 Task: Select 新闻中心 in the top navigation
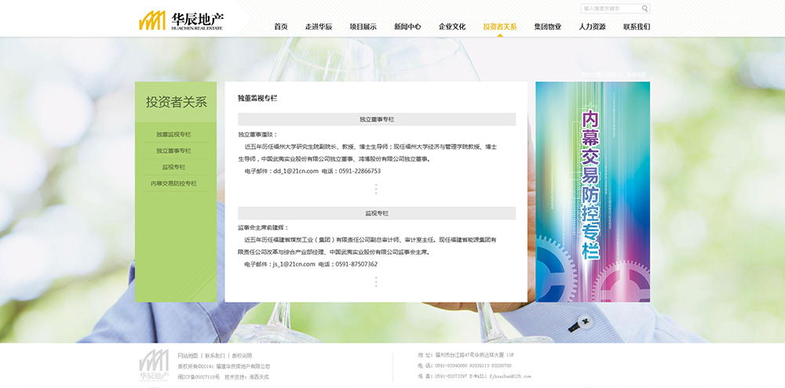pyautogui.click(x=407, y=27)
